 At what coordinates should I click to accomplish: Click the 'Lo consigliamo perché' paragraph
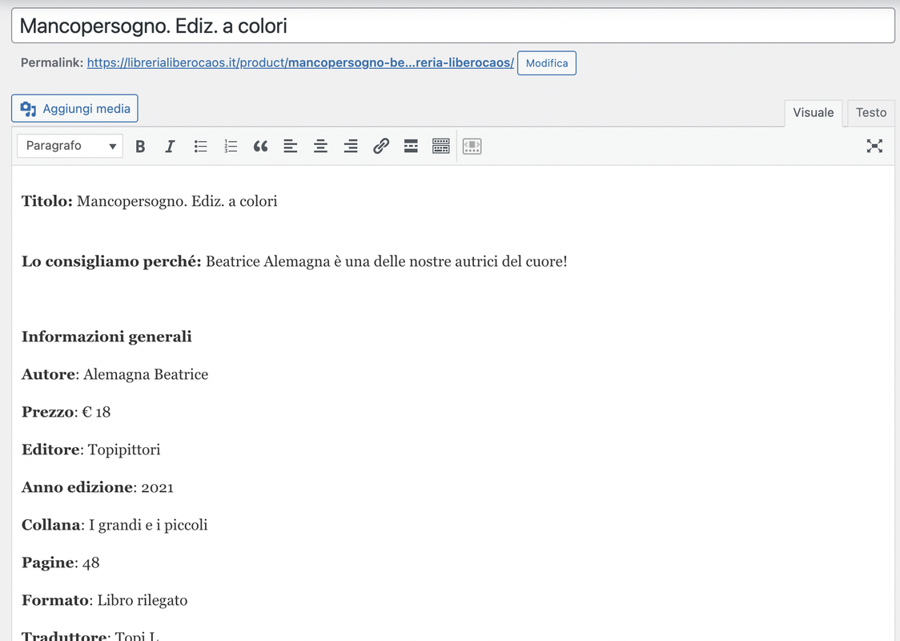[295, 261]
